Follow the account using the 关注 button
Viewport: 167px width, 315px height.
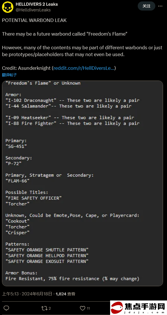coord(147,6)
